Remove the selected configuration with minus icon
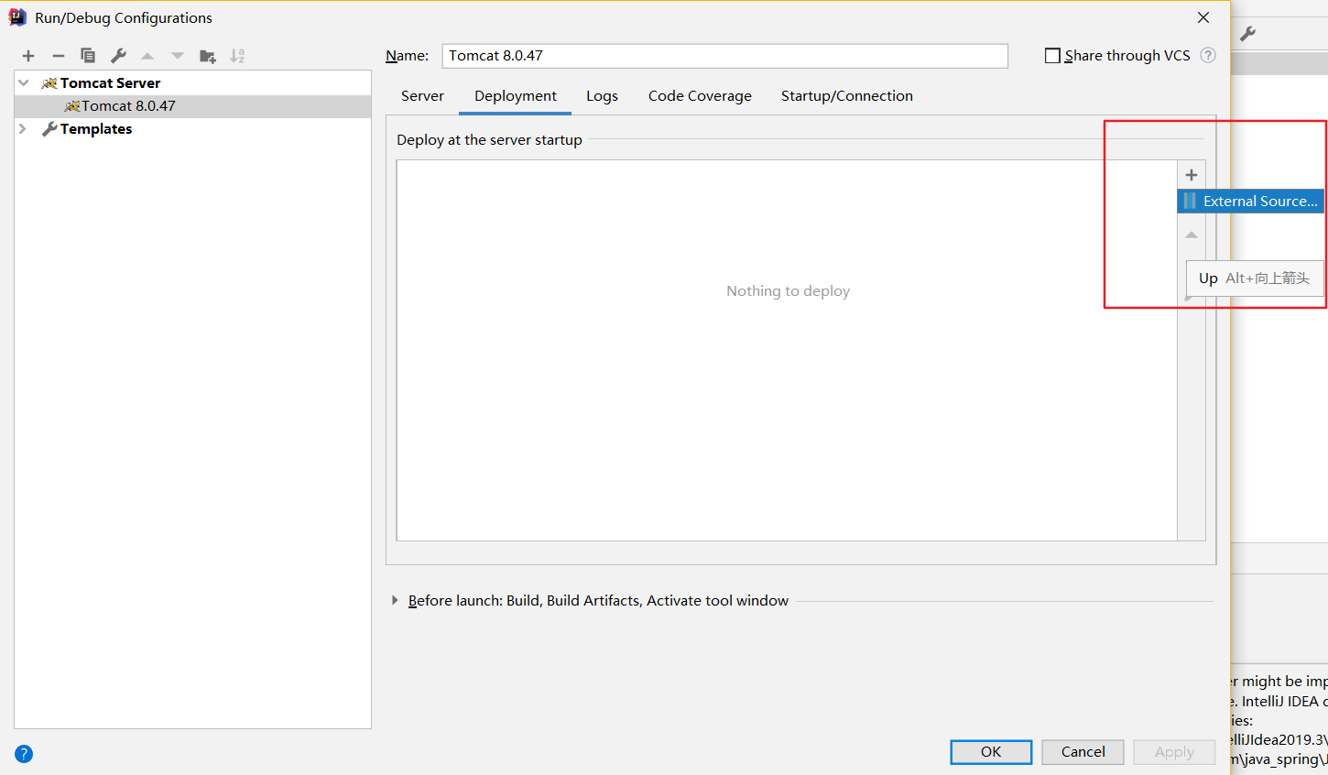This screenshot has width=1328, height=775. point(59,56)
